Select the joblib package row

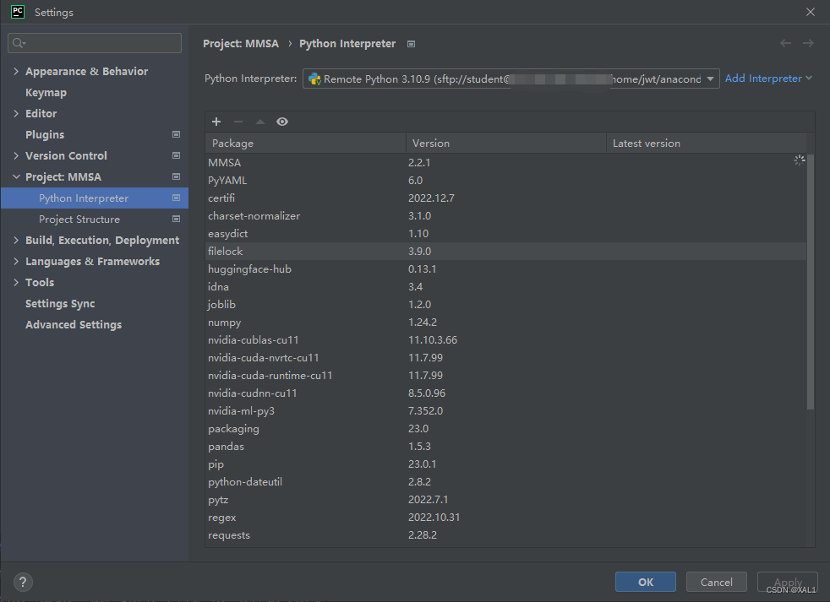(x=505, y=304)
